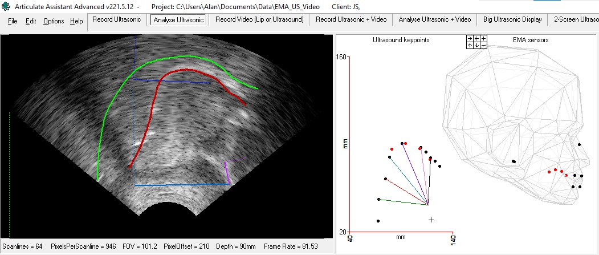Go to Analyse Ultrasonic + Video
Screen dimensions: 599x255
coord(435,19)
